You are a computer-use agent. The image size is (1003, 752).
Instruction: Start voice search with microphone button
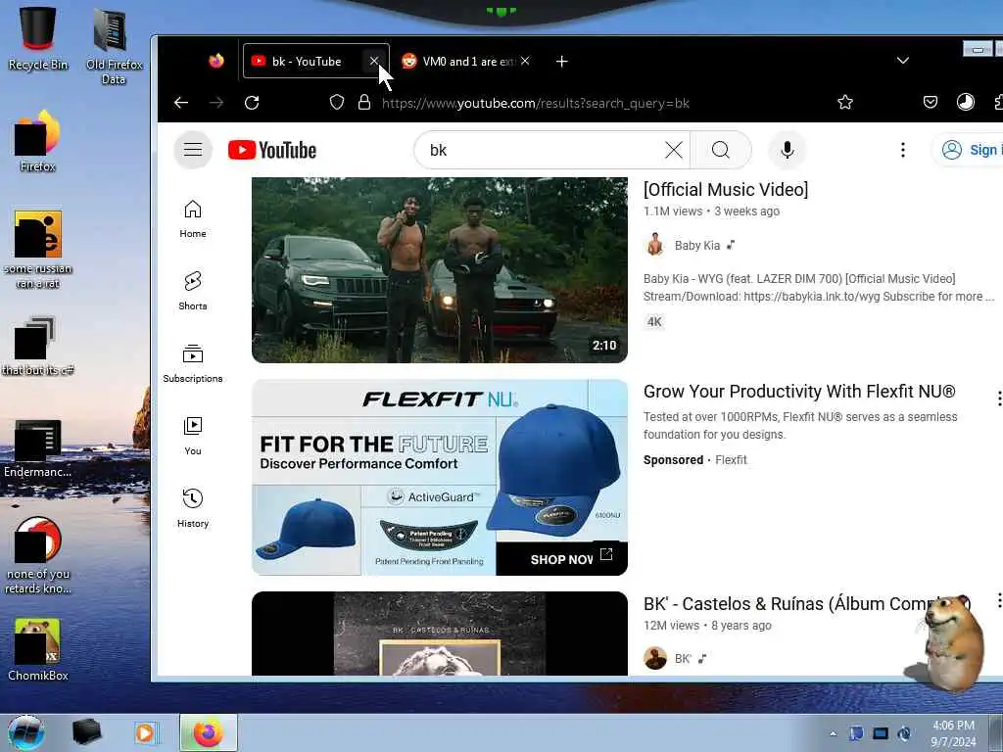click(788, 150)
